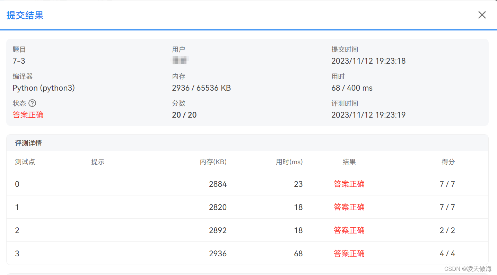Click submission time 2023/11/12 19:23:18
The width and height of the screenshot is (497, 275).
coord(368,61)
